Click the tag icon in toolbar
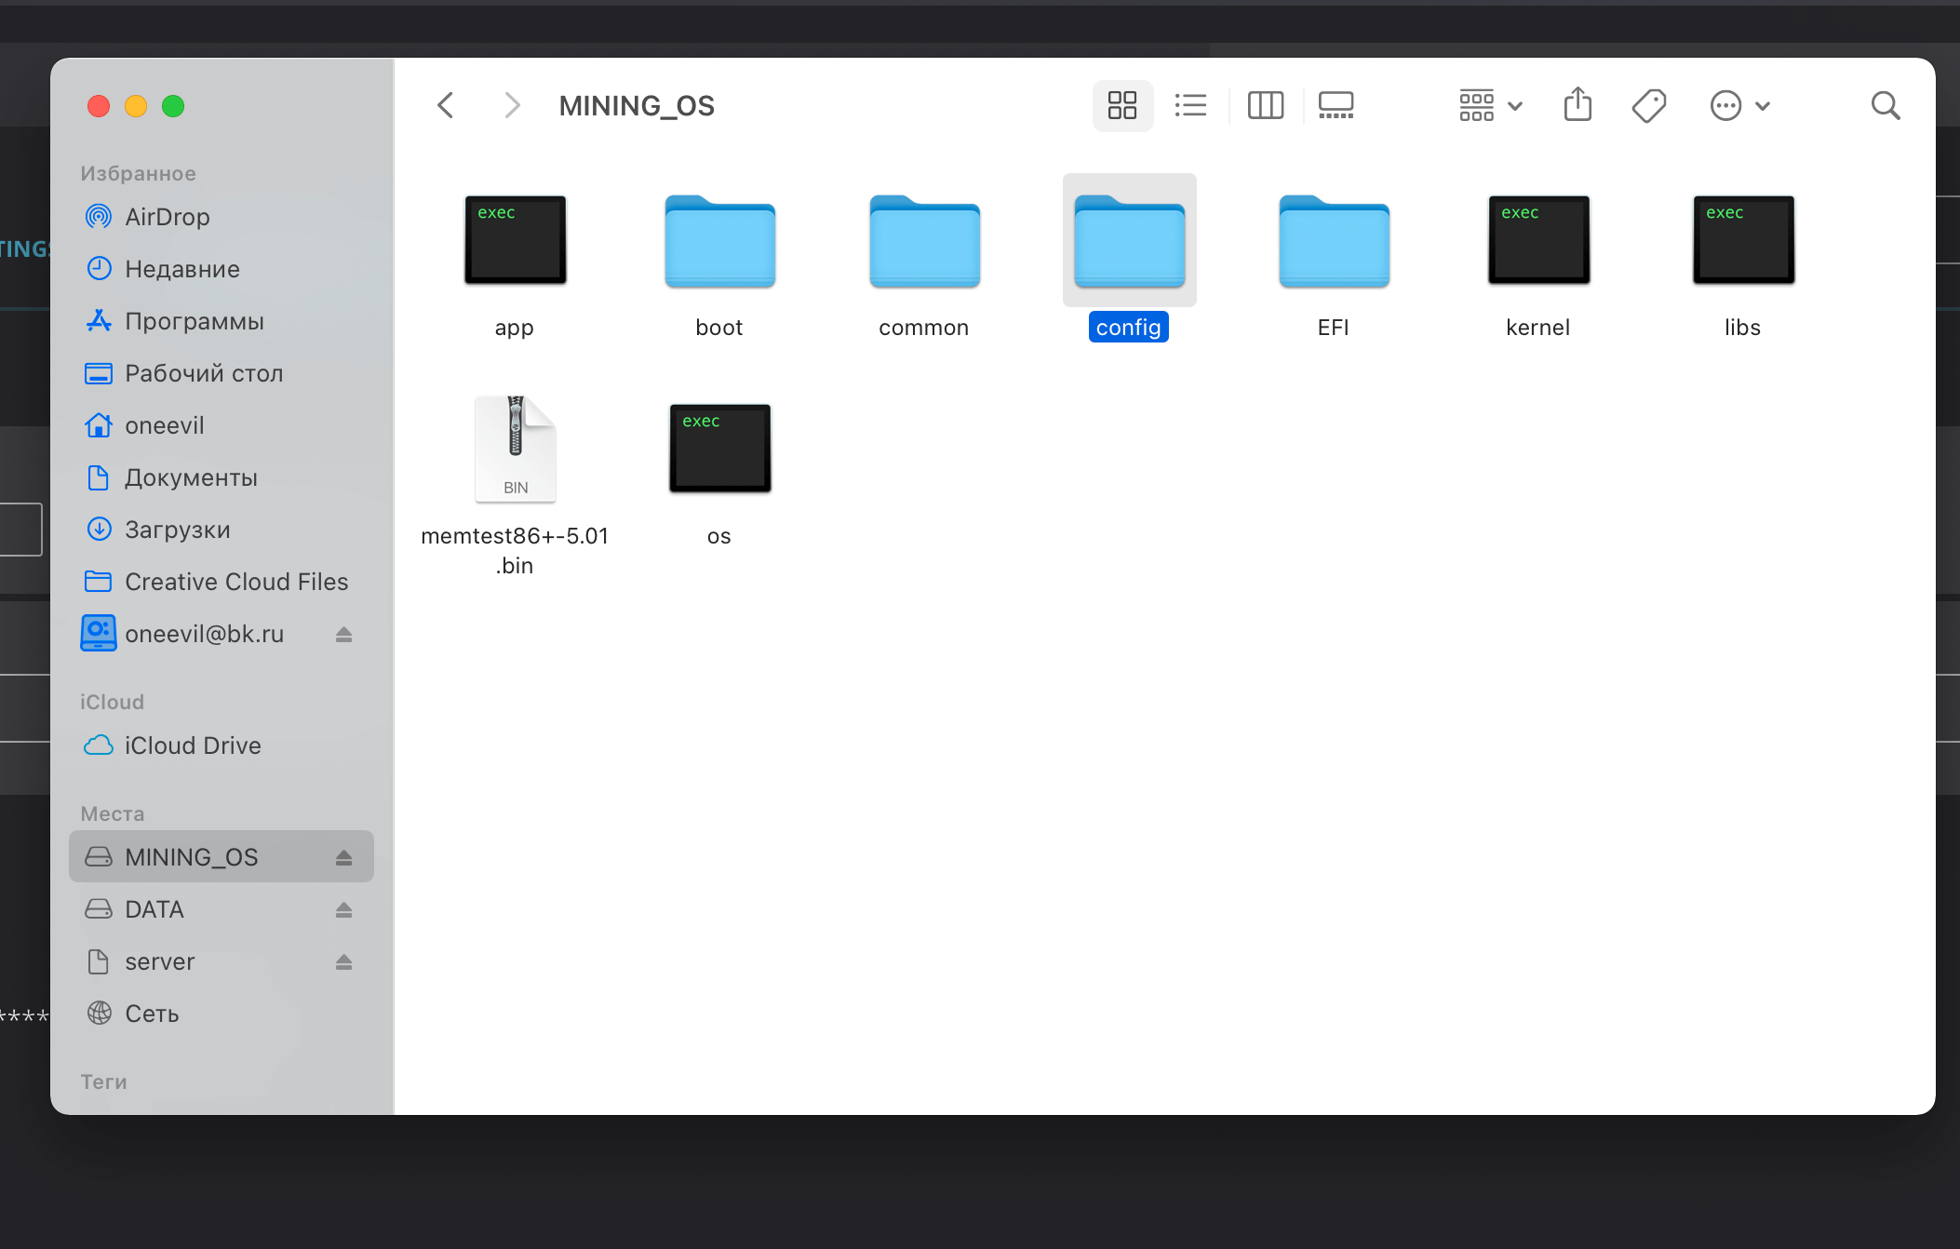This screenshot has width=1960, height=1249. [x=1648, y=105]
